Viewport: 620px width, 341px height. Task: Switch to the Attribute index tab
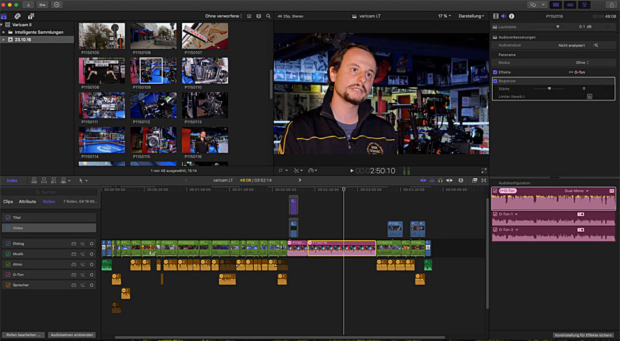(x=27, y=201)
